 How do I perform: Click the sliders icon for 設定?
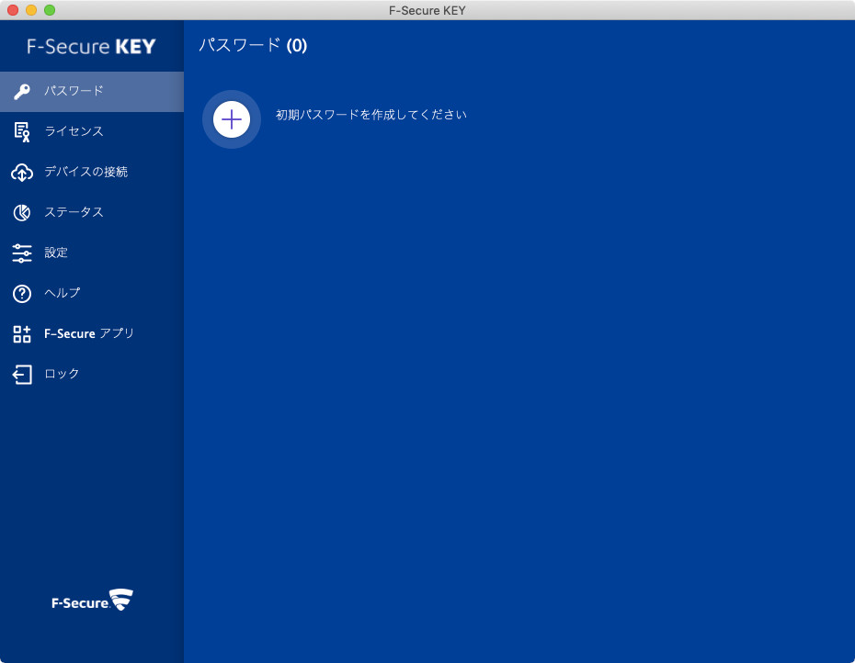pyautogui.click(x=22, y=253)
